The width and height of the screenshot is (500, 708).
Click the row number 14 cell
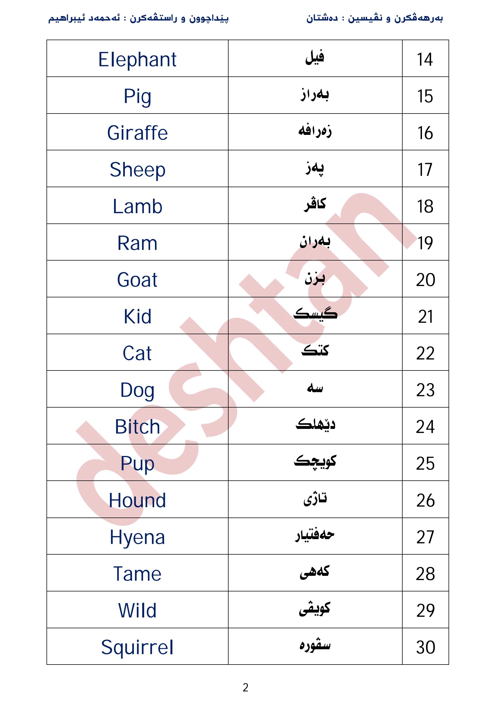pyautogui.click(x=425, y=60)
